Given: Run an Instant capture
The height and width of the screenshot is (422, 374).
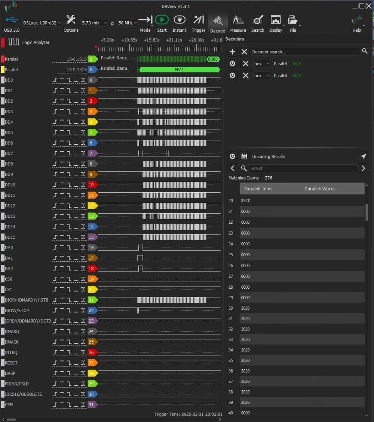Looking at the screenshot, I should point(180,19).
